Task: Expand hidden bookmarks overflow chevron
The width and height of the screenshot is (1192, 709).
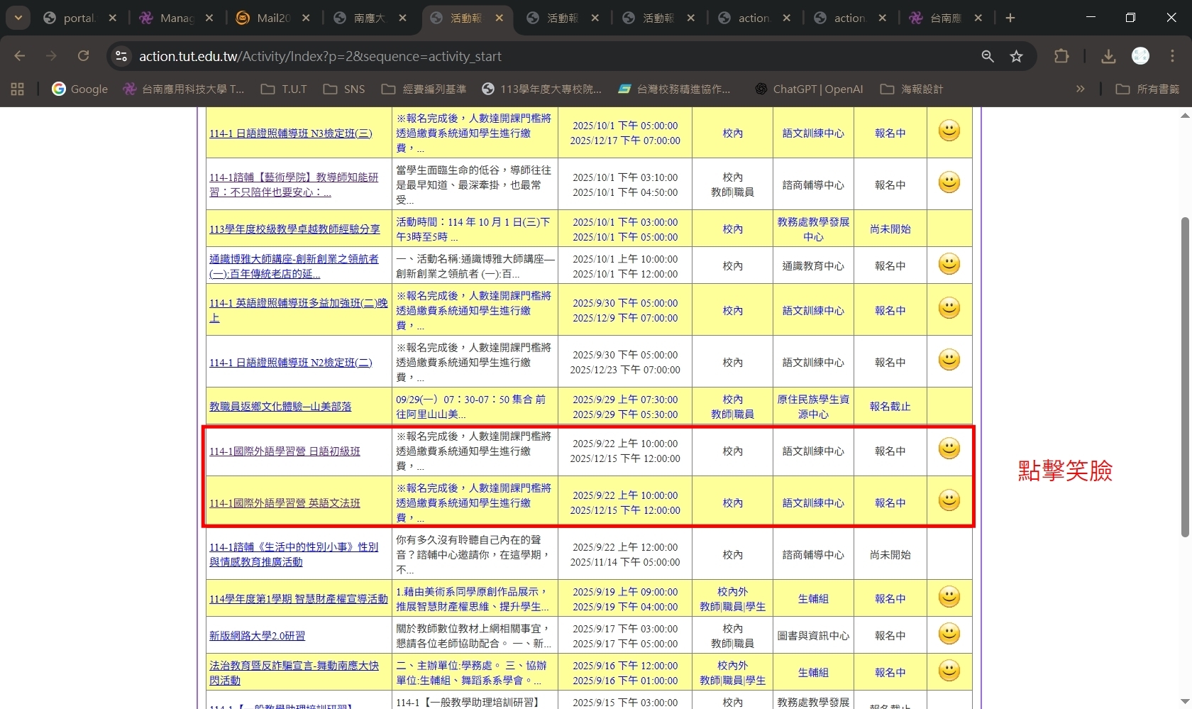Action: (x=1080, y=89)
